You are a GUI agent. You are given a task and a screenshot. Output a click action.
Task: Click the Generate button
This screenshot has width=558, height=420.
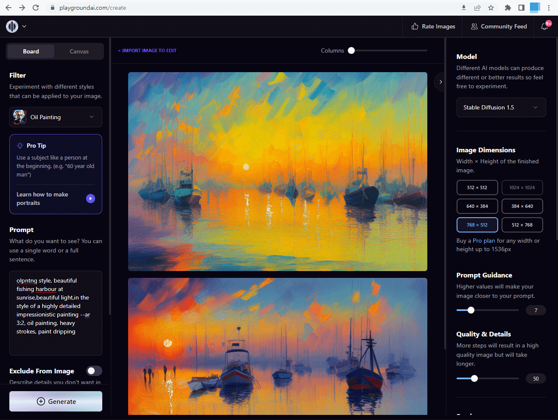pos(56,401)
